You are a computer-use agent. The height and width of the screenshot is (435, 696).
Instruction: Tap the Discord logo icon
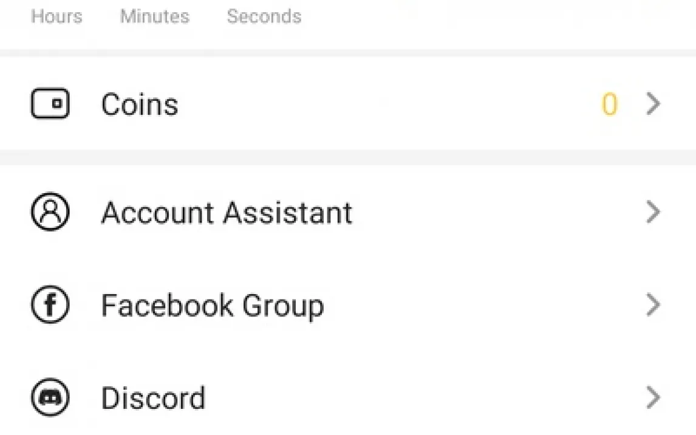pyautogui.click(x=50, y=398)
